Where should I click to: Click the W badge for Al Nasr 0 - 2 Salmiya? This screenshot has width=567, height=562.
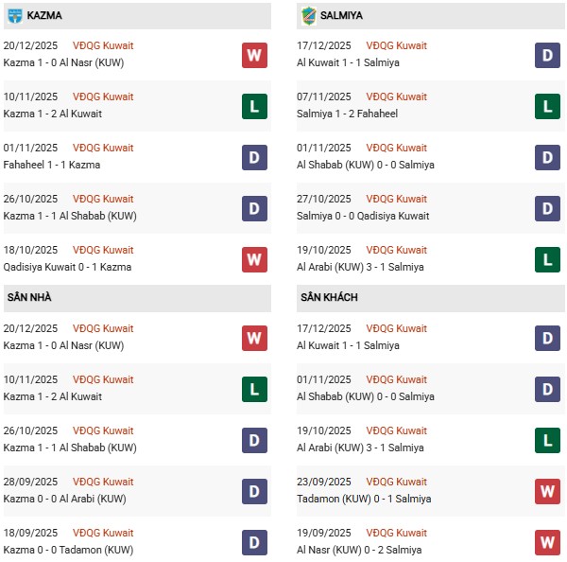pyautogui.click(x=547, y=542)
